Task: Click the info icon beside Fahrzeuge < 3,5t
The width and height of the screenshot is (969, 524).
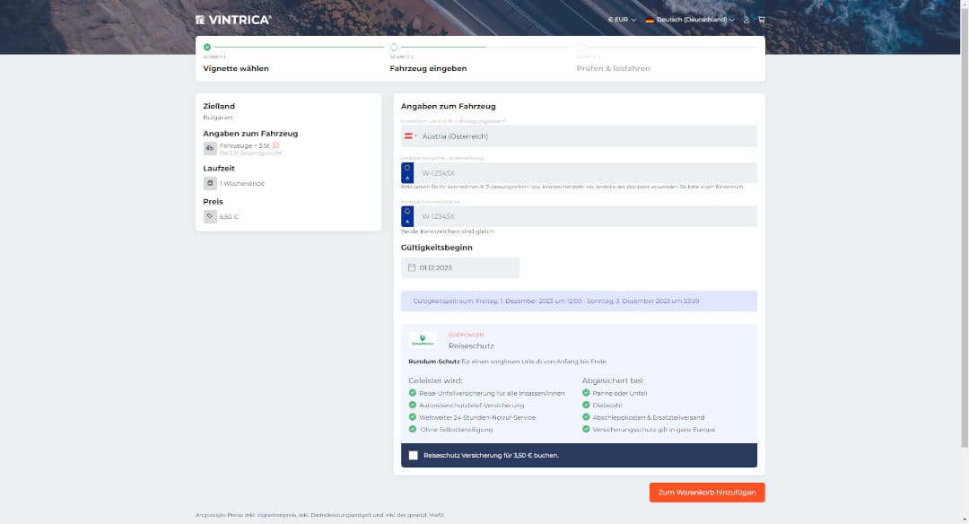Action: tap(275, 145)
